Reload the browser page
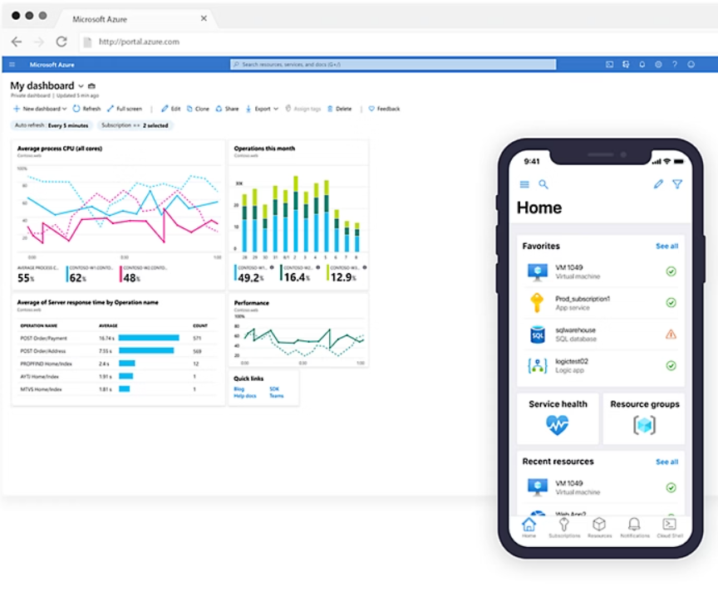The width and height of the screenshot is (718, 596). click(61, 42)
